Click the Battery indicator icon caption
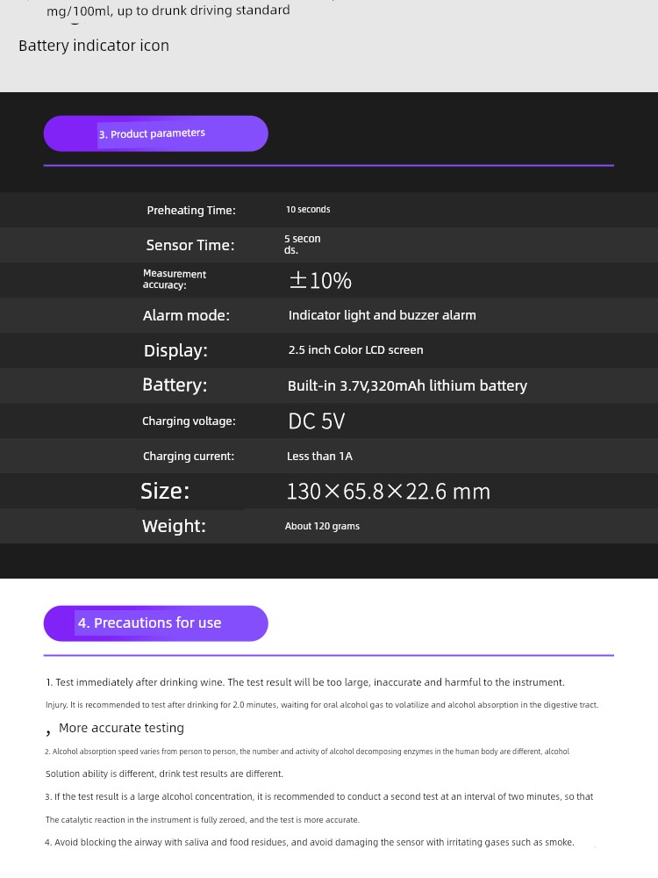This screenshot has width=658, height=878. coord(94,46)
